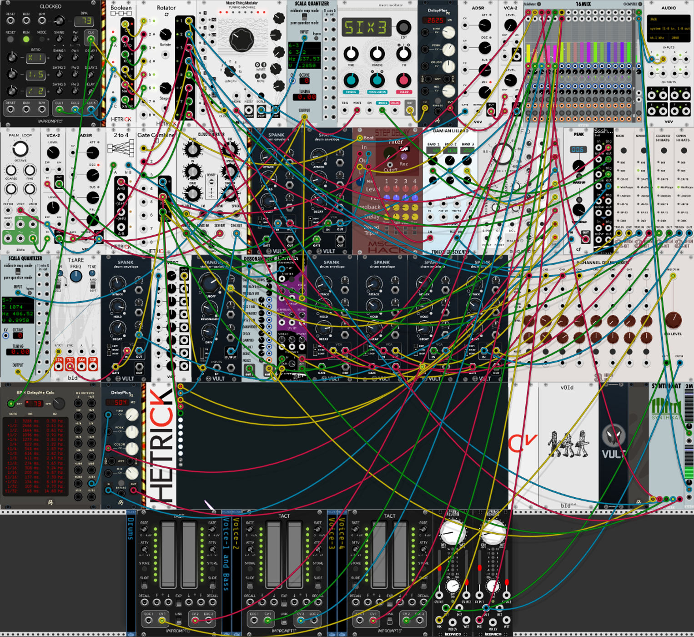The width and height of the screenshot is (694, 637).
Task: Click the DelayPlus time display showing 2625
Action: [435, 20]
